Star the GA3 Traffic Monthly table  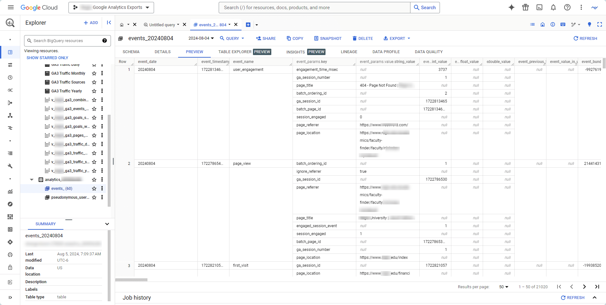(94, 73)
